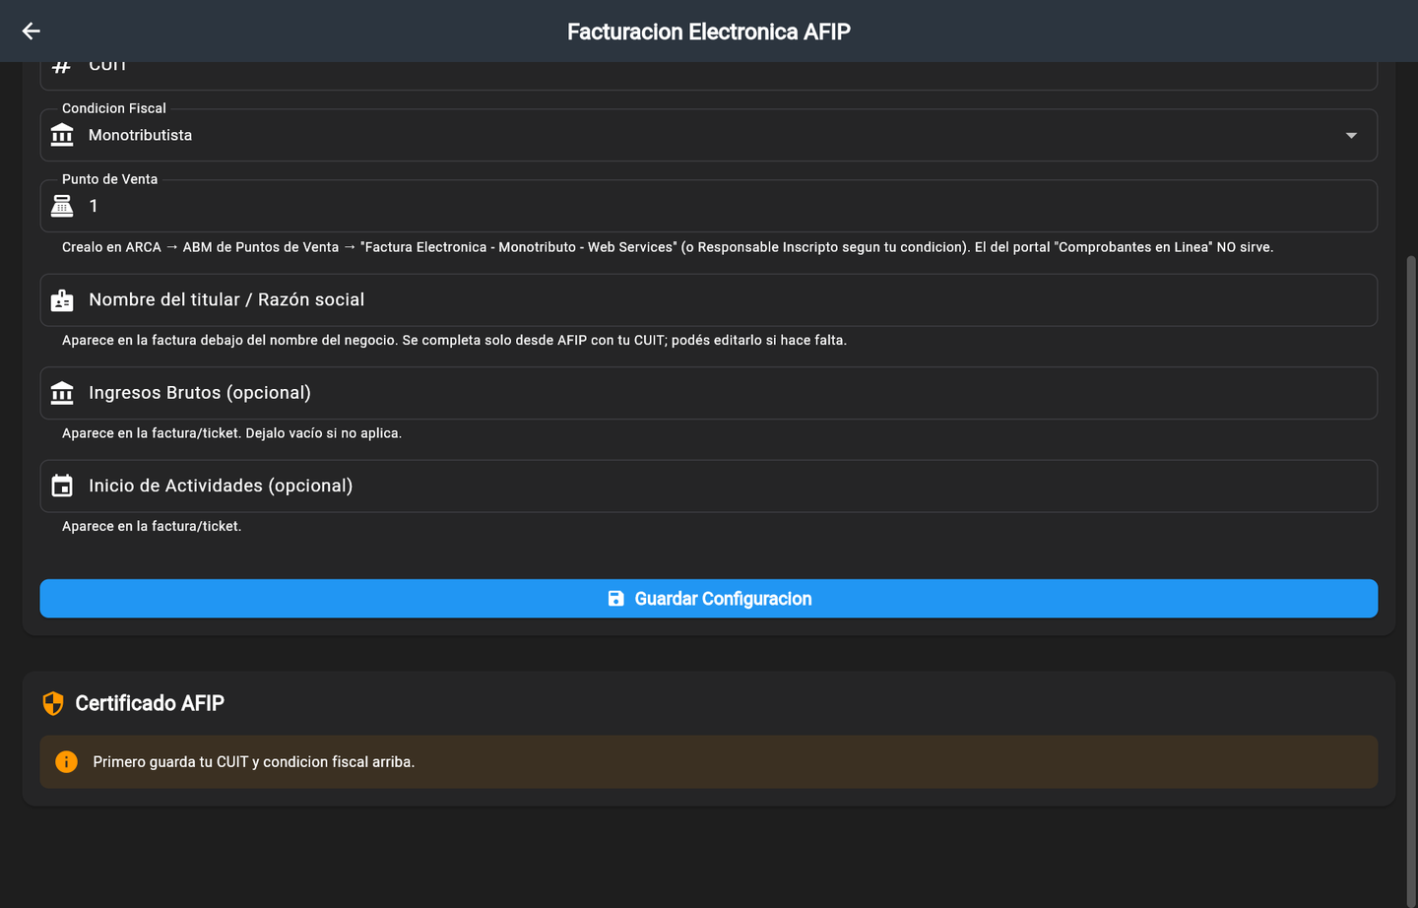This screenshot has width=1418, height=908.
Task: Click the orange info icon in the warning banner
Action: 66,762
